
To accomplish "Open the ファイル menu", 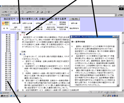I will (x=5, y=9).
